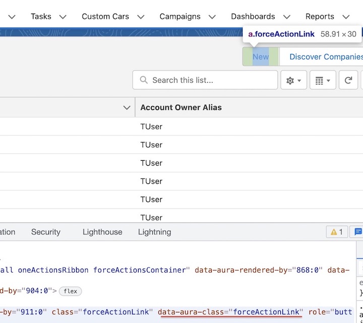This screenshot has width=363, height=323.
Task: Open the Campaigns dropdown chevron
Action: tap(212, 17)
